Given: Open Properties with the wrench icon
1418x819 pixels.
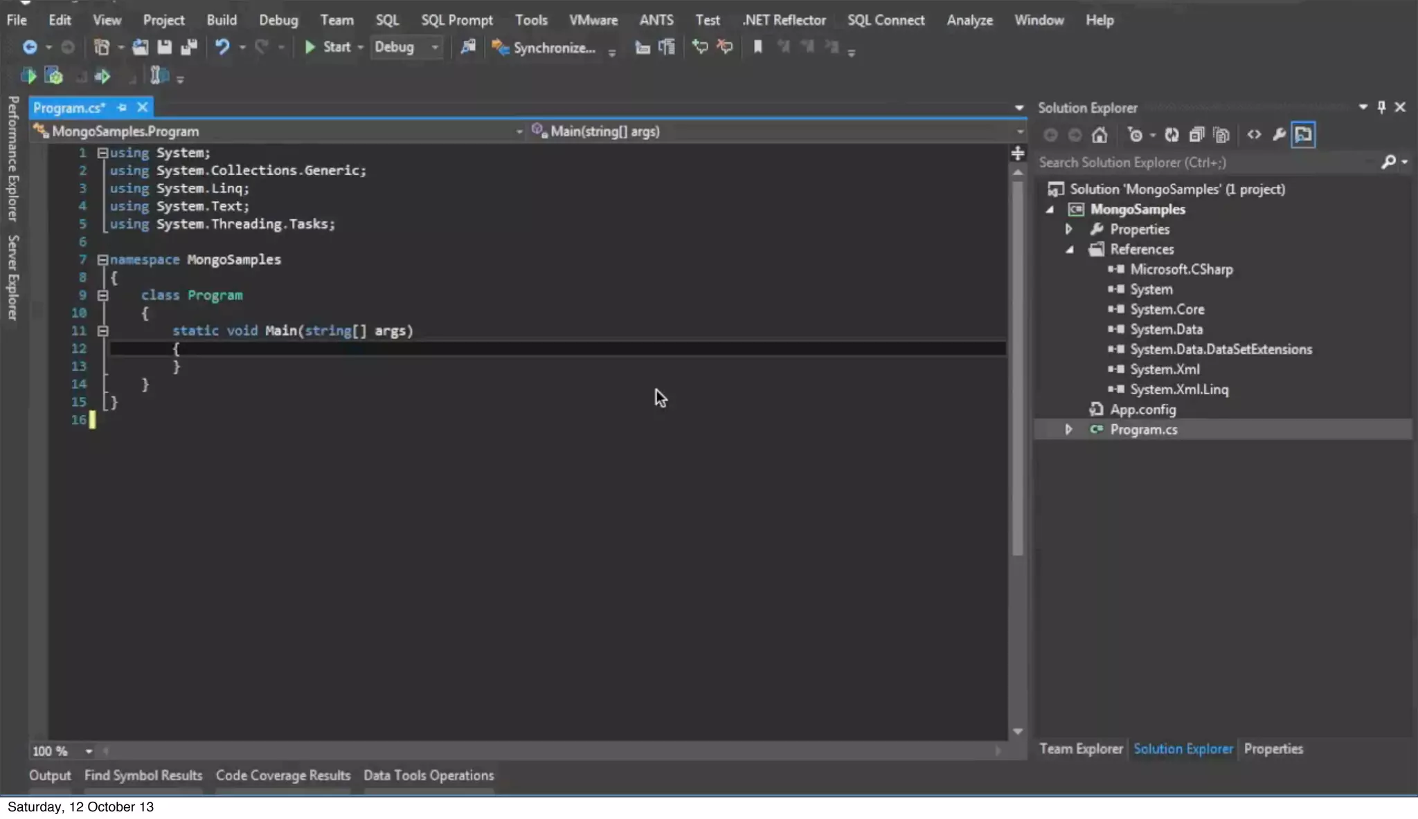Looking at the screenshot, I should tap(1279, 135).
